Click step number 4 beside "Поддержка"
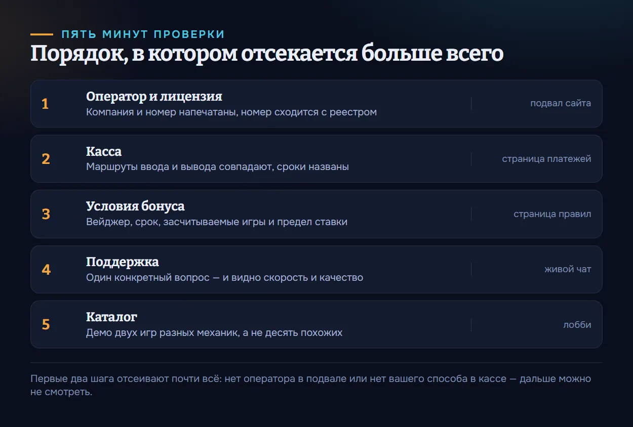The image size is (633, 427). click(x=46, y=269)
